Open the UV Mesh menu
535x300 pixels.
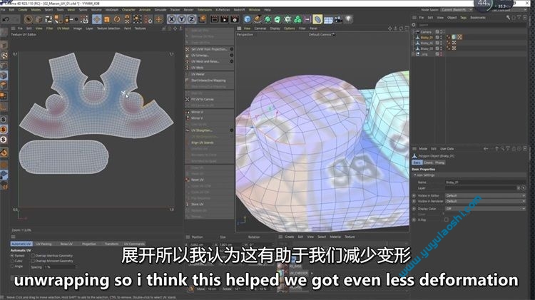pos(63,29)
